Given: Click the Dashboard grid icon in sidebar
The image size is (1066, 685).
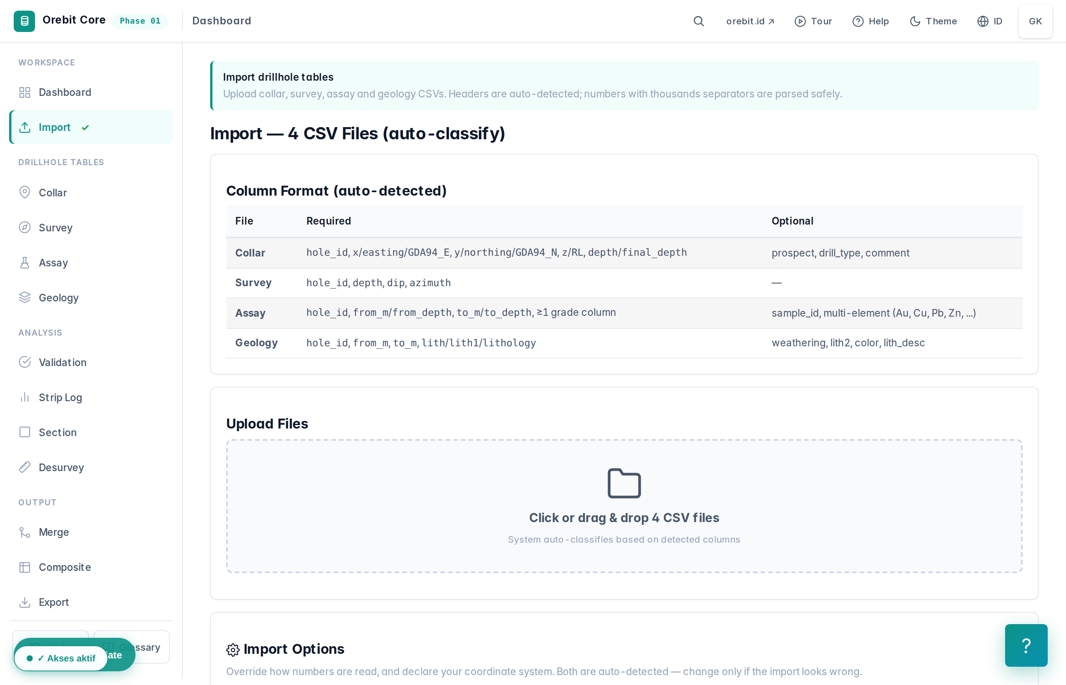Looking at the screenshot, I should pos(25,92).
